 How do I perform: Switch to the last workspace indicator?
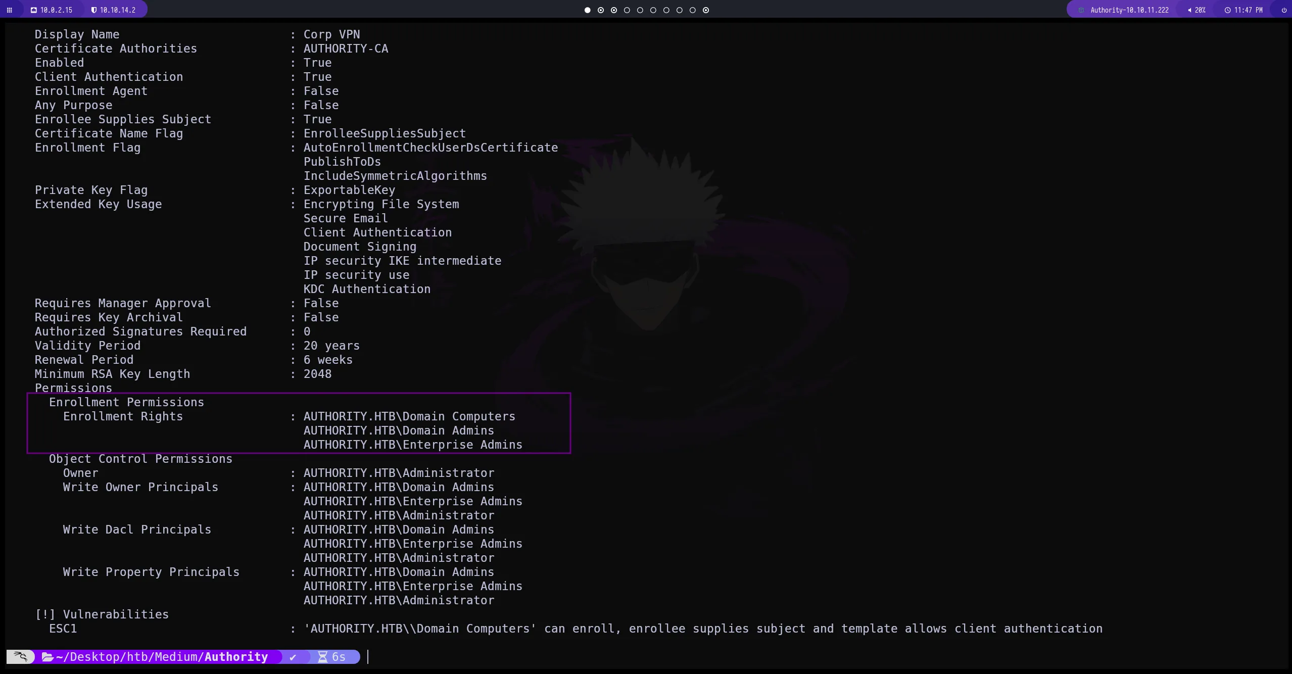coord(706,10)
